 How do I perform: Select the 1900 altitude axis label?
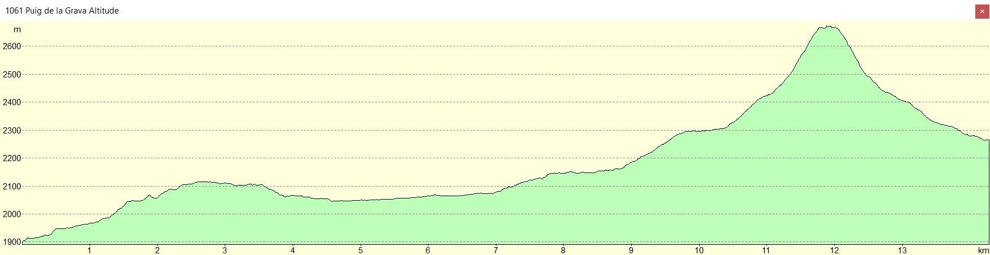(x=12, y=242)
